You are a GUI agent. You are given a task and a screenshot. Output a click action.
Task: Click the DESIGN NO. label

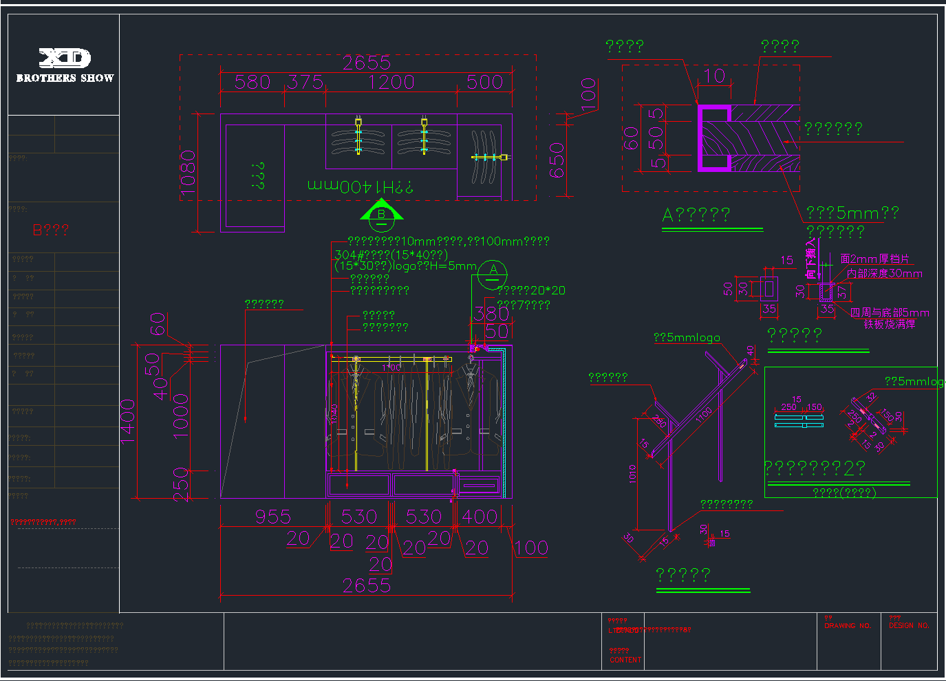tap(908, 626)
